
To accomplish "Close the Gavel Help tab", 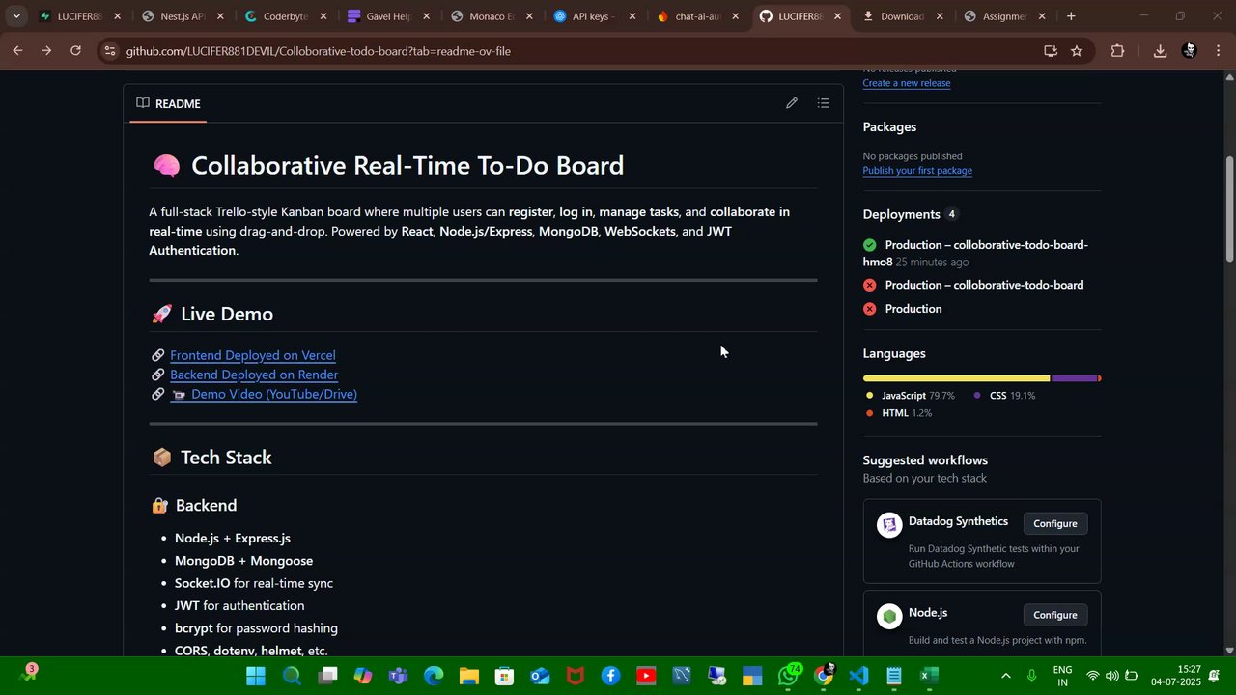I will point(426,16).
